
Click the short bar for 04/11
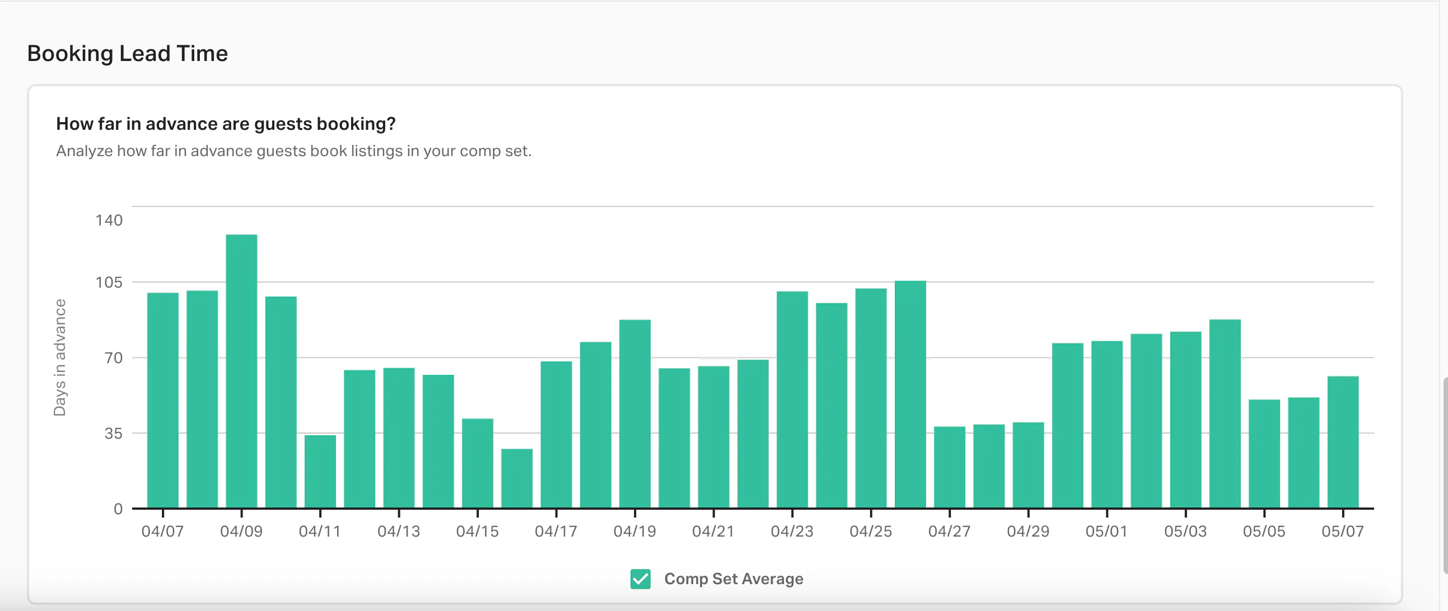[x=320, y=472]
